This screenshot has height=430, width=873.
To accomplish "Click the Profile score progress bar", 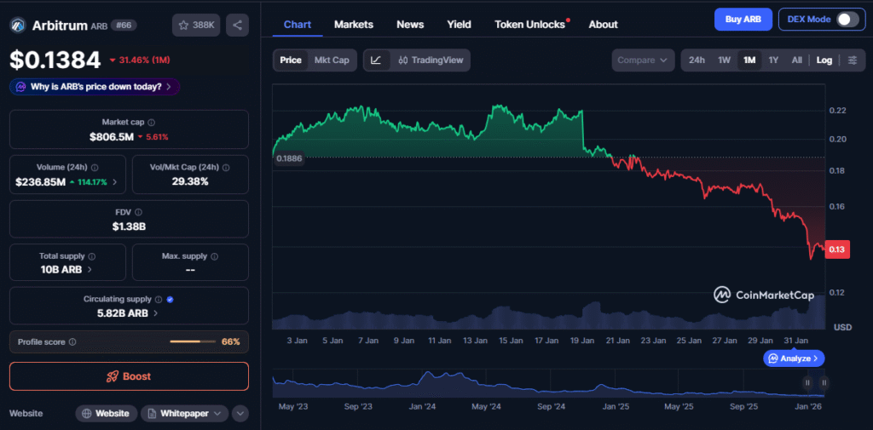I will click(192, 341).
